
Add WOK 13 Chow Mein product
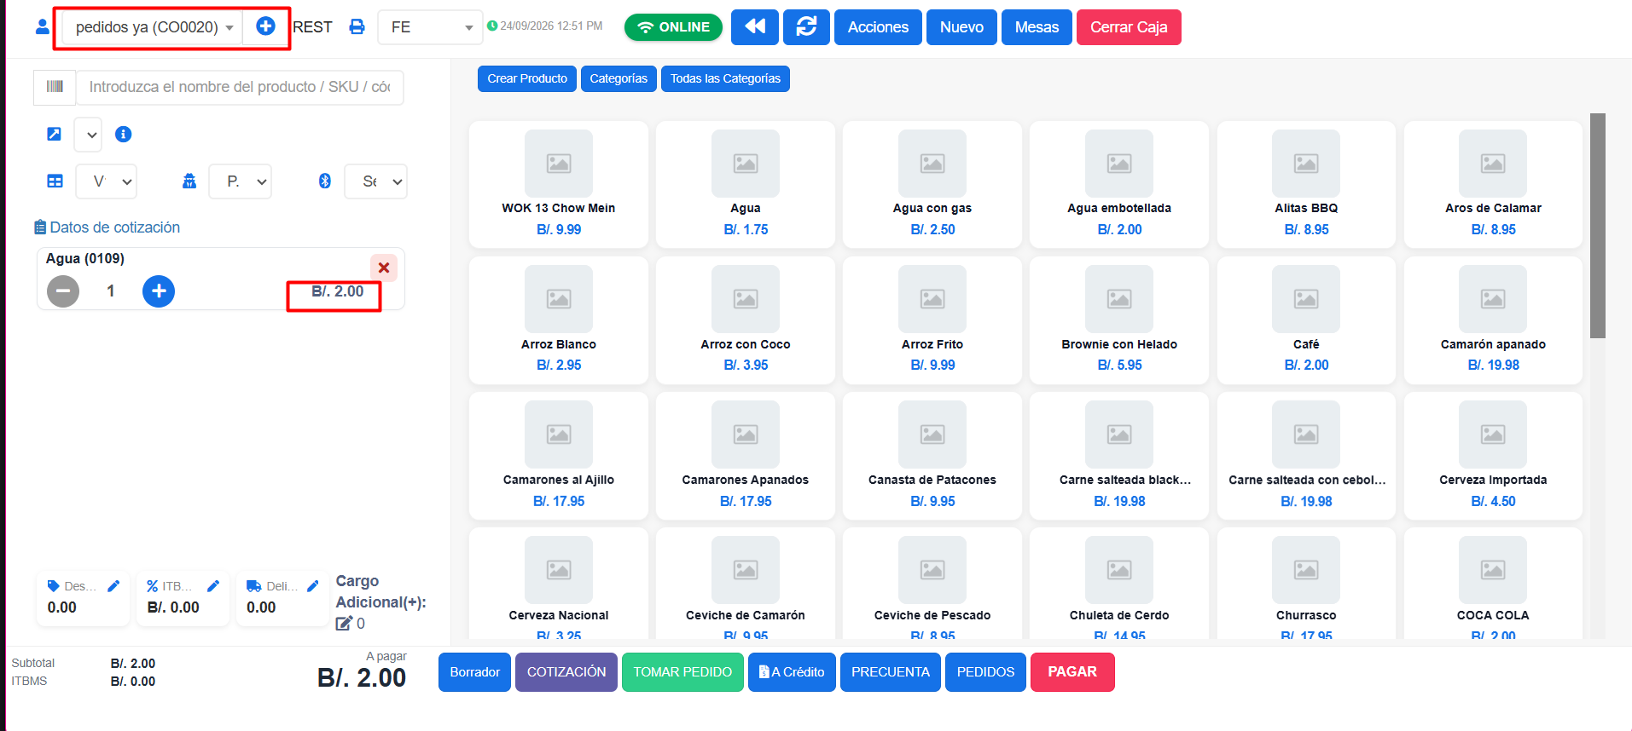(x=559, y=184)
